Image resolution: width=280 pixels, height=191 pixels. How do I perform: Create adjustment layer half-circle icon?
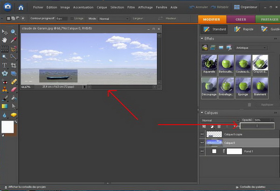(211, 127)
